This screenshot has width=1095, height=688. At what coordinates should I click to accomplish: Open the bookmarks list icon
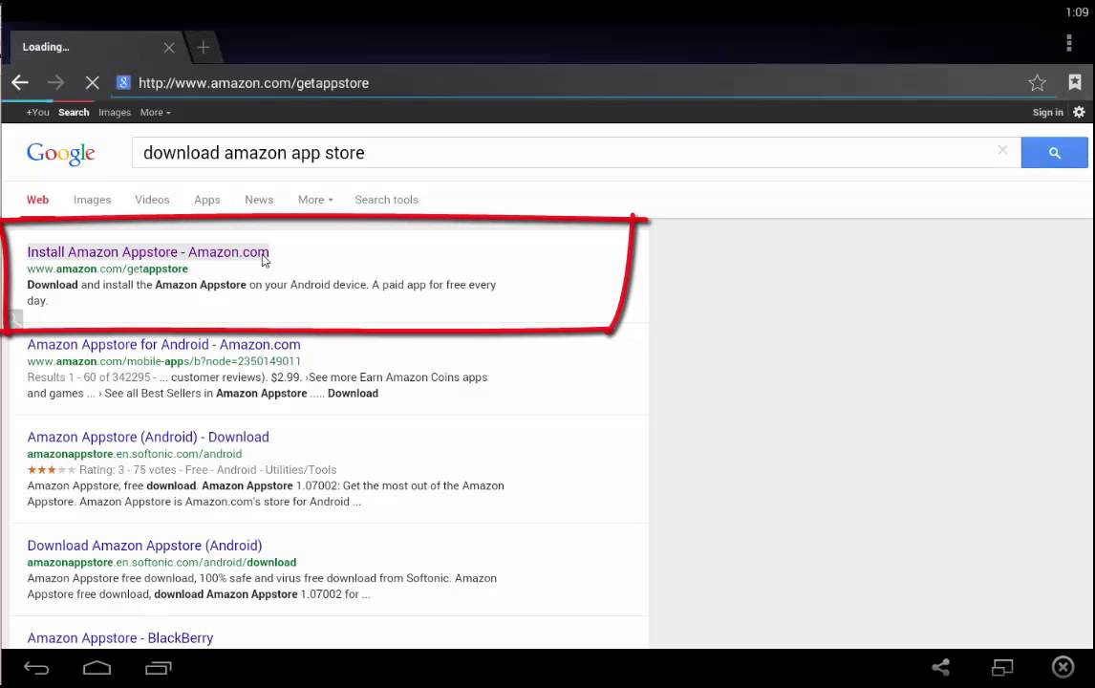(x=1075, y=82)
